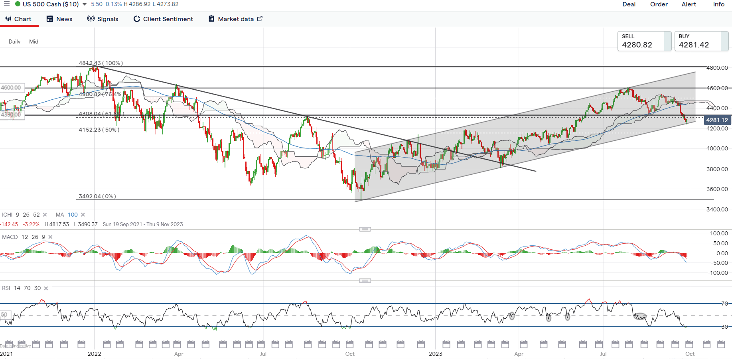Click the green market status dot

tap(18, 4)
